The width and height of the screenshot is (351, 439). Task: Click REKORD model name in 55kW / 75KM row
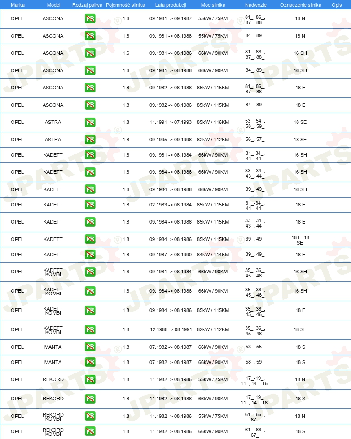point(53,380)
